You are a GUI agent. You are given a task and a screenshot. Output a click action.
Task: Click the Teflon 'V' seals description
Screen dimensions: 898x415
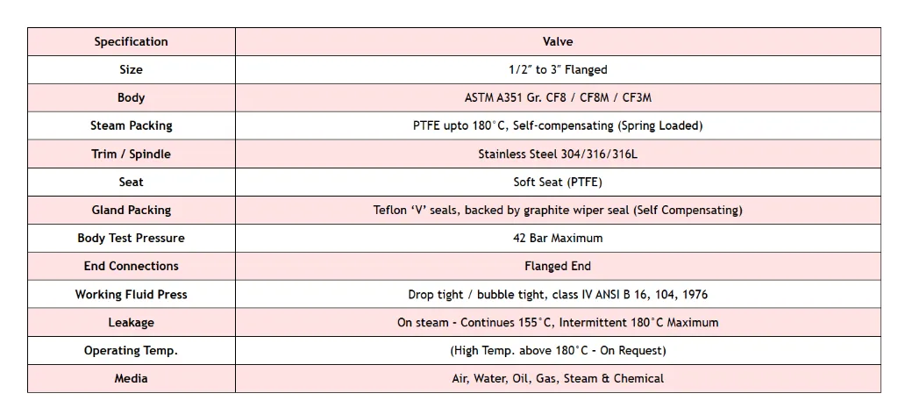[x=558, y=211]
